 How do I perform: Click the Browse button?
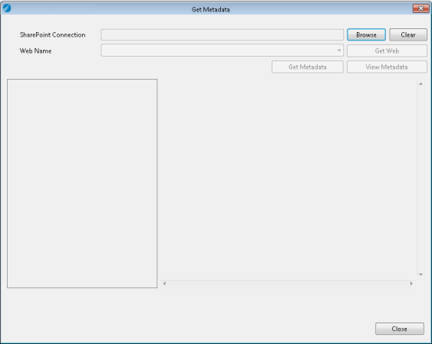pyautogui.click(x=366, y=35)
